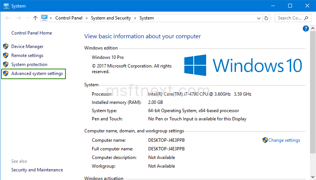Click the search magnifier icon
This screenshot has height=180, width=316.
pyautogui.click(x=306, y=18)
